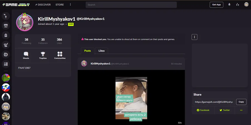This screenshot has height=125, width=251.
Task: View the 38 Following list
Action: coord(26,41)
